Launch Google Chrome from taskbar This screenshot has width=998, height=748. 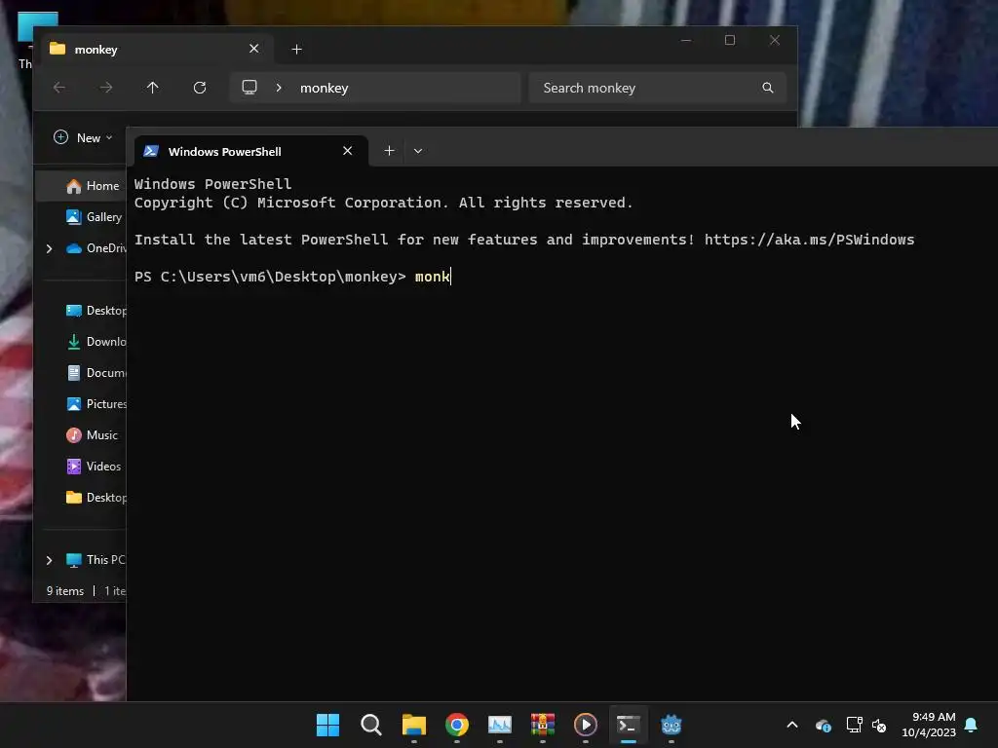457,725
